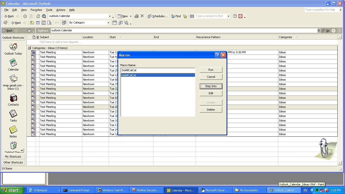
Task: Open the Contacts shortcut icon
Action: 13,98
